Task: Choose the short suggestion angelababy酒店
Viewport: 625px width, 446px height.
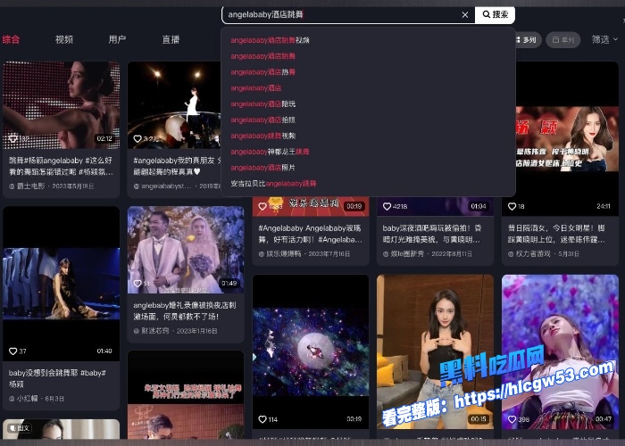Action: [256, 88]
